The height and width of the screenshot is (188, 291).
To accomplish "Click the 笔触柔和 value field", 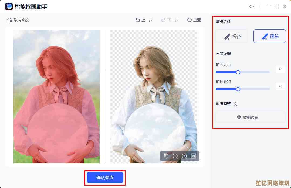I will (280, 86).
